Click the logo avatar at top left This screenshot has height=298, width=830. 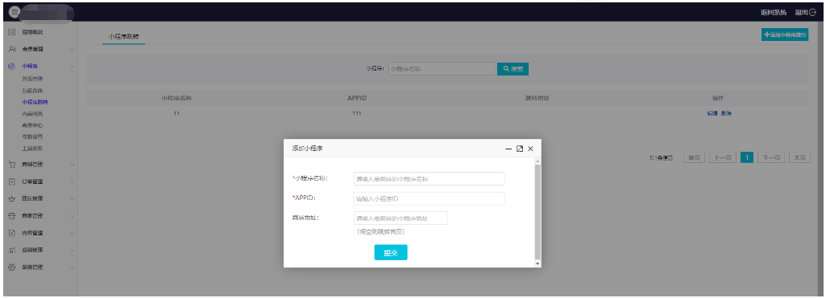[14, 13]
